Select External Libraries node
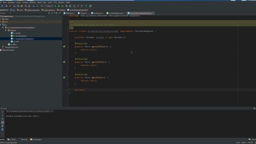The height and width of the screenshot is (144, 256). (x=8, y=50)
